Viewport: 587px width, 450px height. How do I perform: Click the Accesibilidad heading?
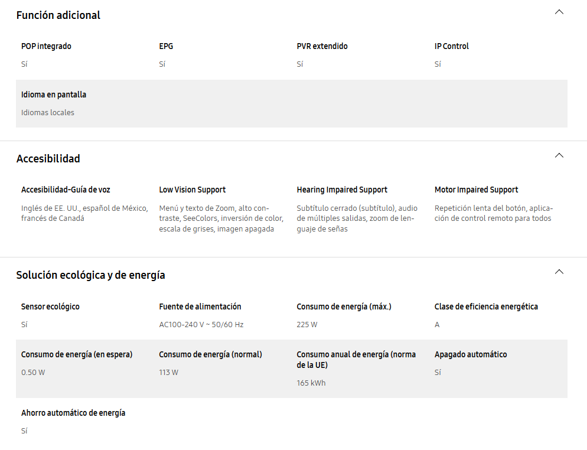[x=48, y=159]
